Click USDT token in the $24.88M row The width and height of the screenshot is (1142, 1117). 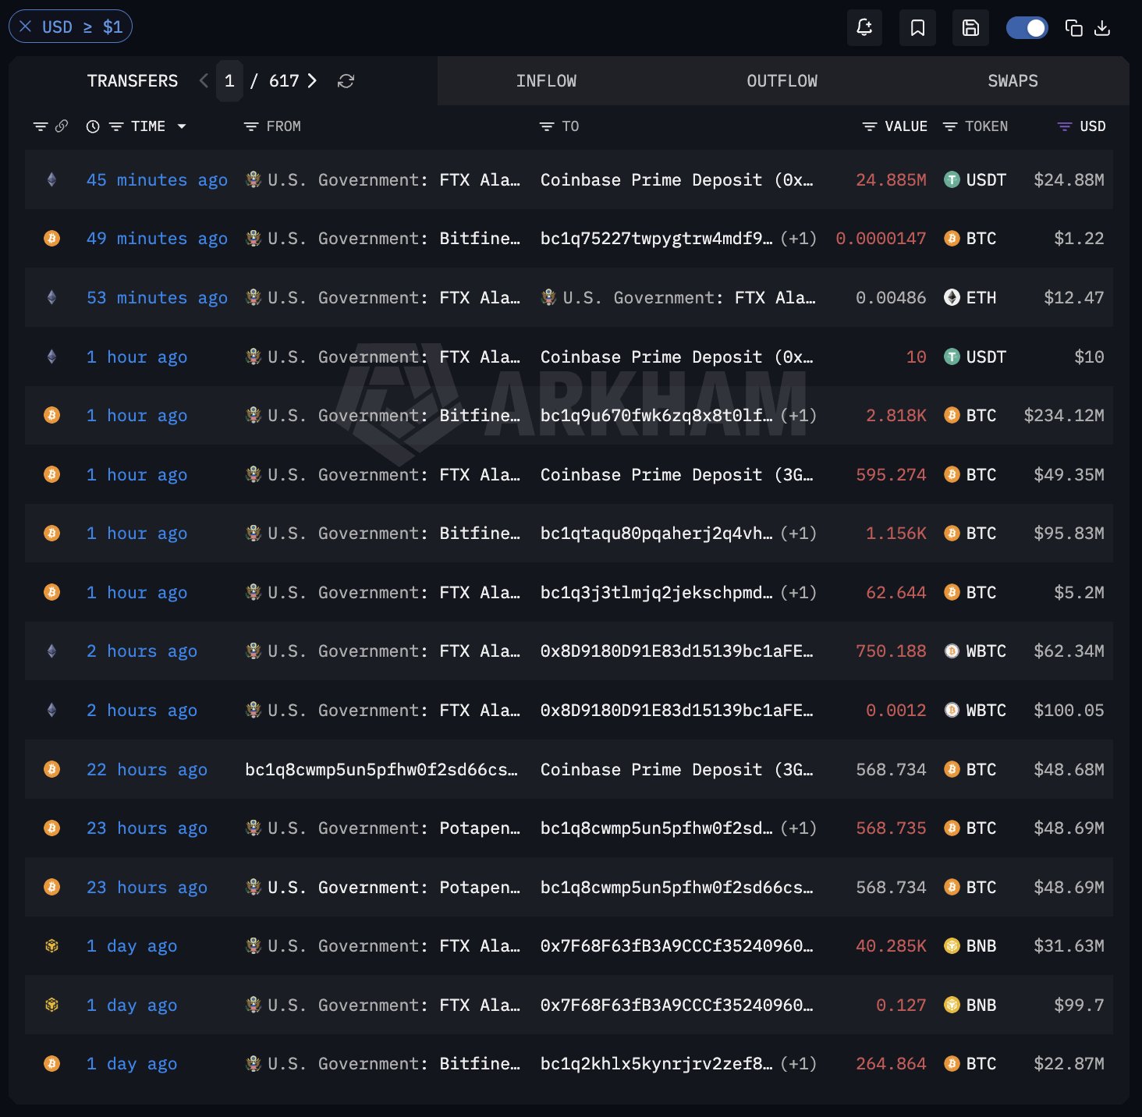pyautogui.click(x=975, y=180)
